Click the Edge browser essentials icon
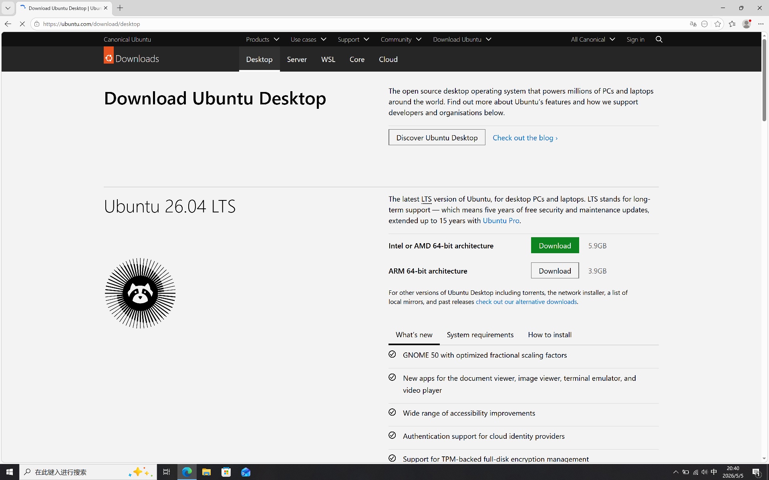Screen dimensions: 769x480 click(705, 24)
